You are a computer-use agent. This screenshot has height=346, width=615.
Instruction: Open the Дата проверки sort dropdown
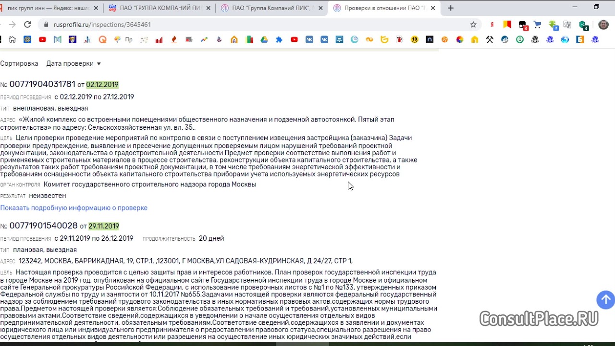(74, 63)
